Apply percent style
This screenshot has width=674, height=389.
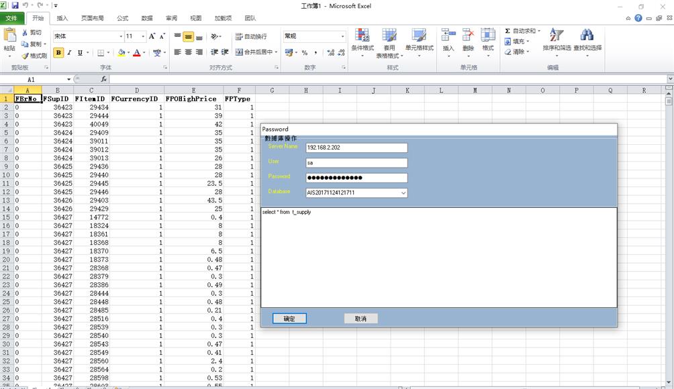[304, 52]
